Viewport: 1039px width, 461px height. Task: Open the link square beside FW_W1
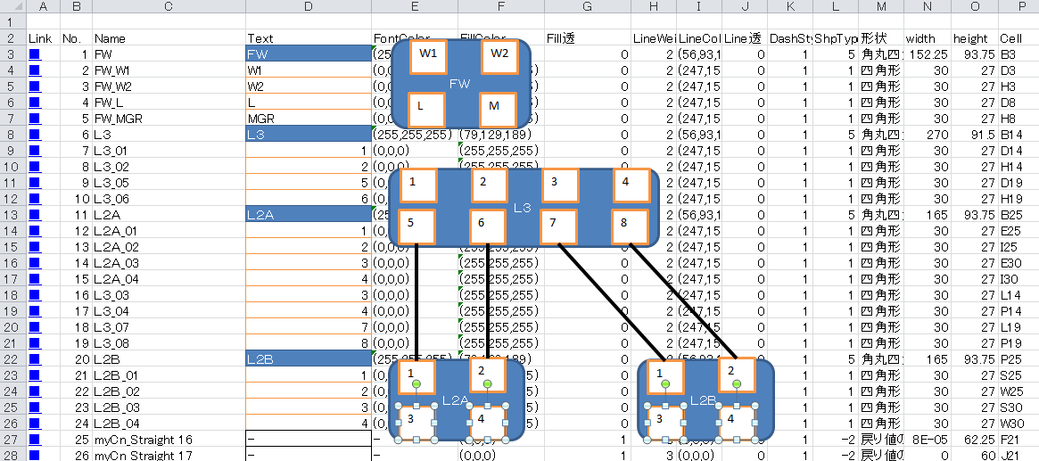[35, 70]
